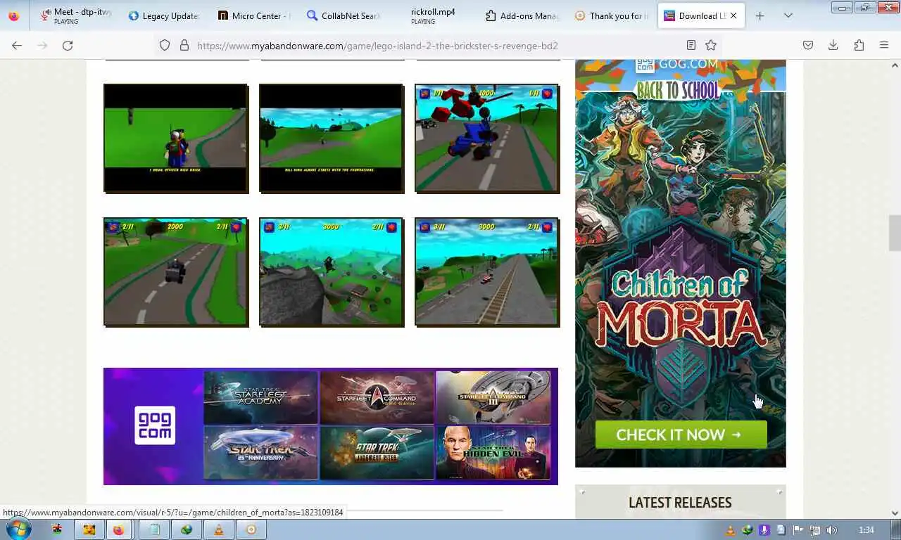The image size is (901, 540).
Task: Click the page vertical scrollbar thumb
Action: click(x=895, y=233)
